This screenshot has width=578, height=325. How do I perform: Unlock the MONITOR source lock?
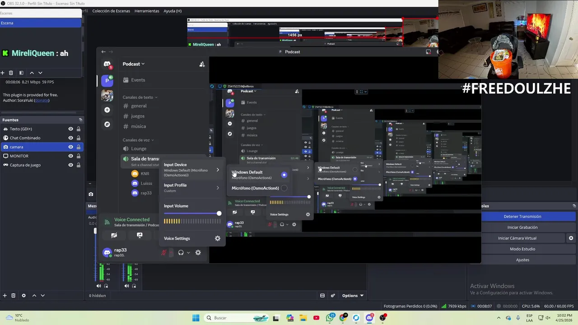(79, 156)
